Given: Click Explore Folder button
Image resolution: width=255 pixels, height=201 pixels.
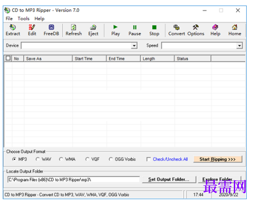Looking at the screenshot, I should 219,179.
